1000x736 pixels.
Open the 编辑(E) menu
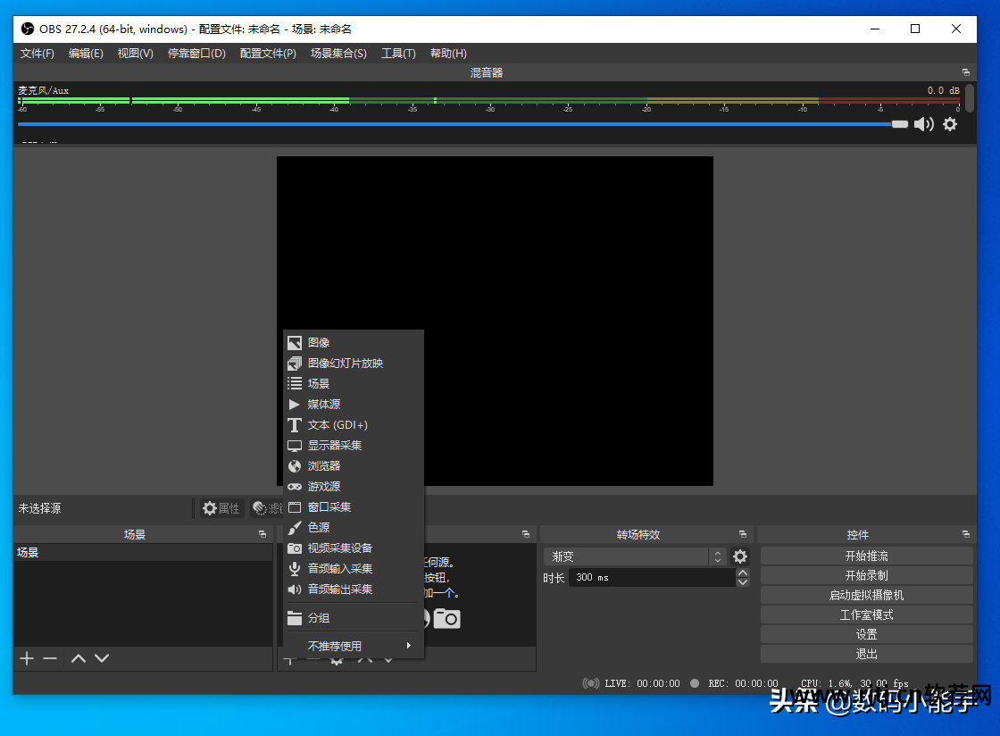(x=86, y=53)
